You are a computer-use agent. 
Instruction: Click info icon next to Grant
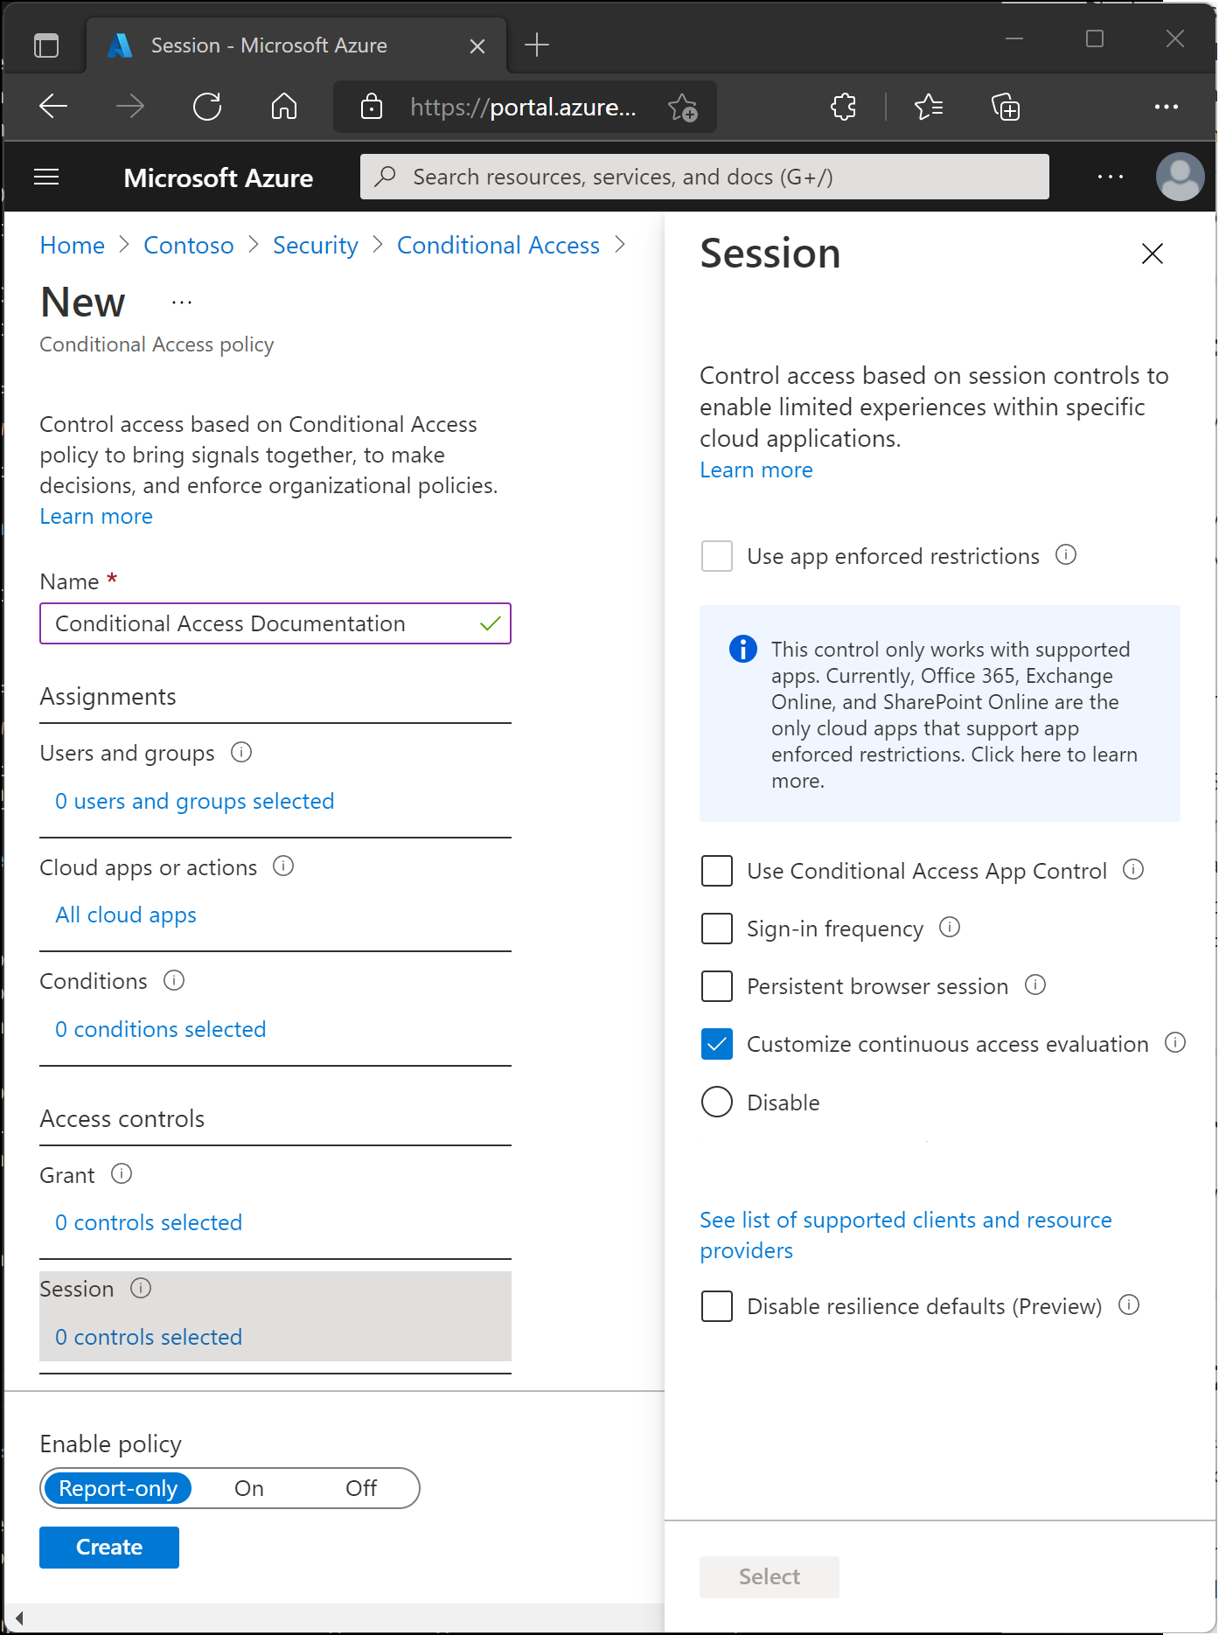pos(122,1173)
